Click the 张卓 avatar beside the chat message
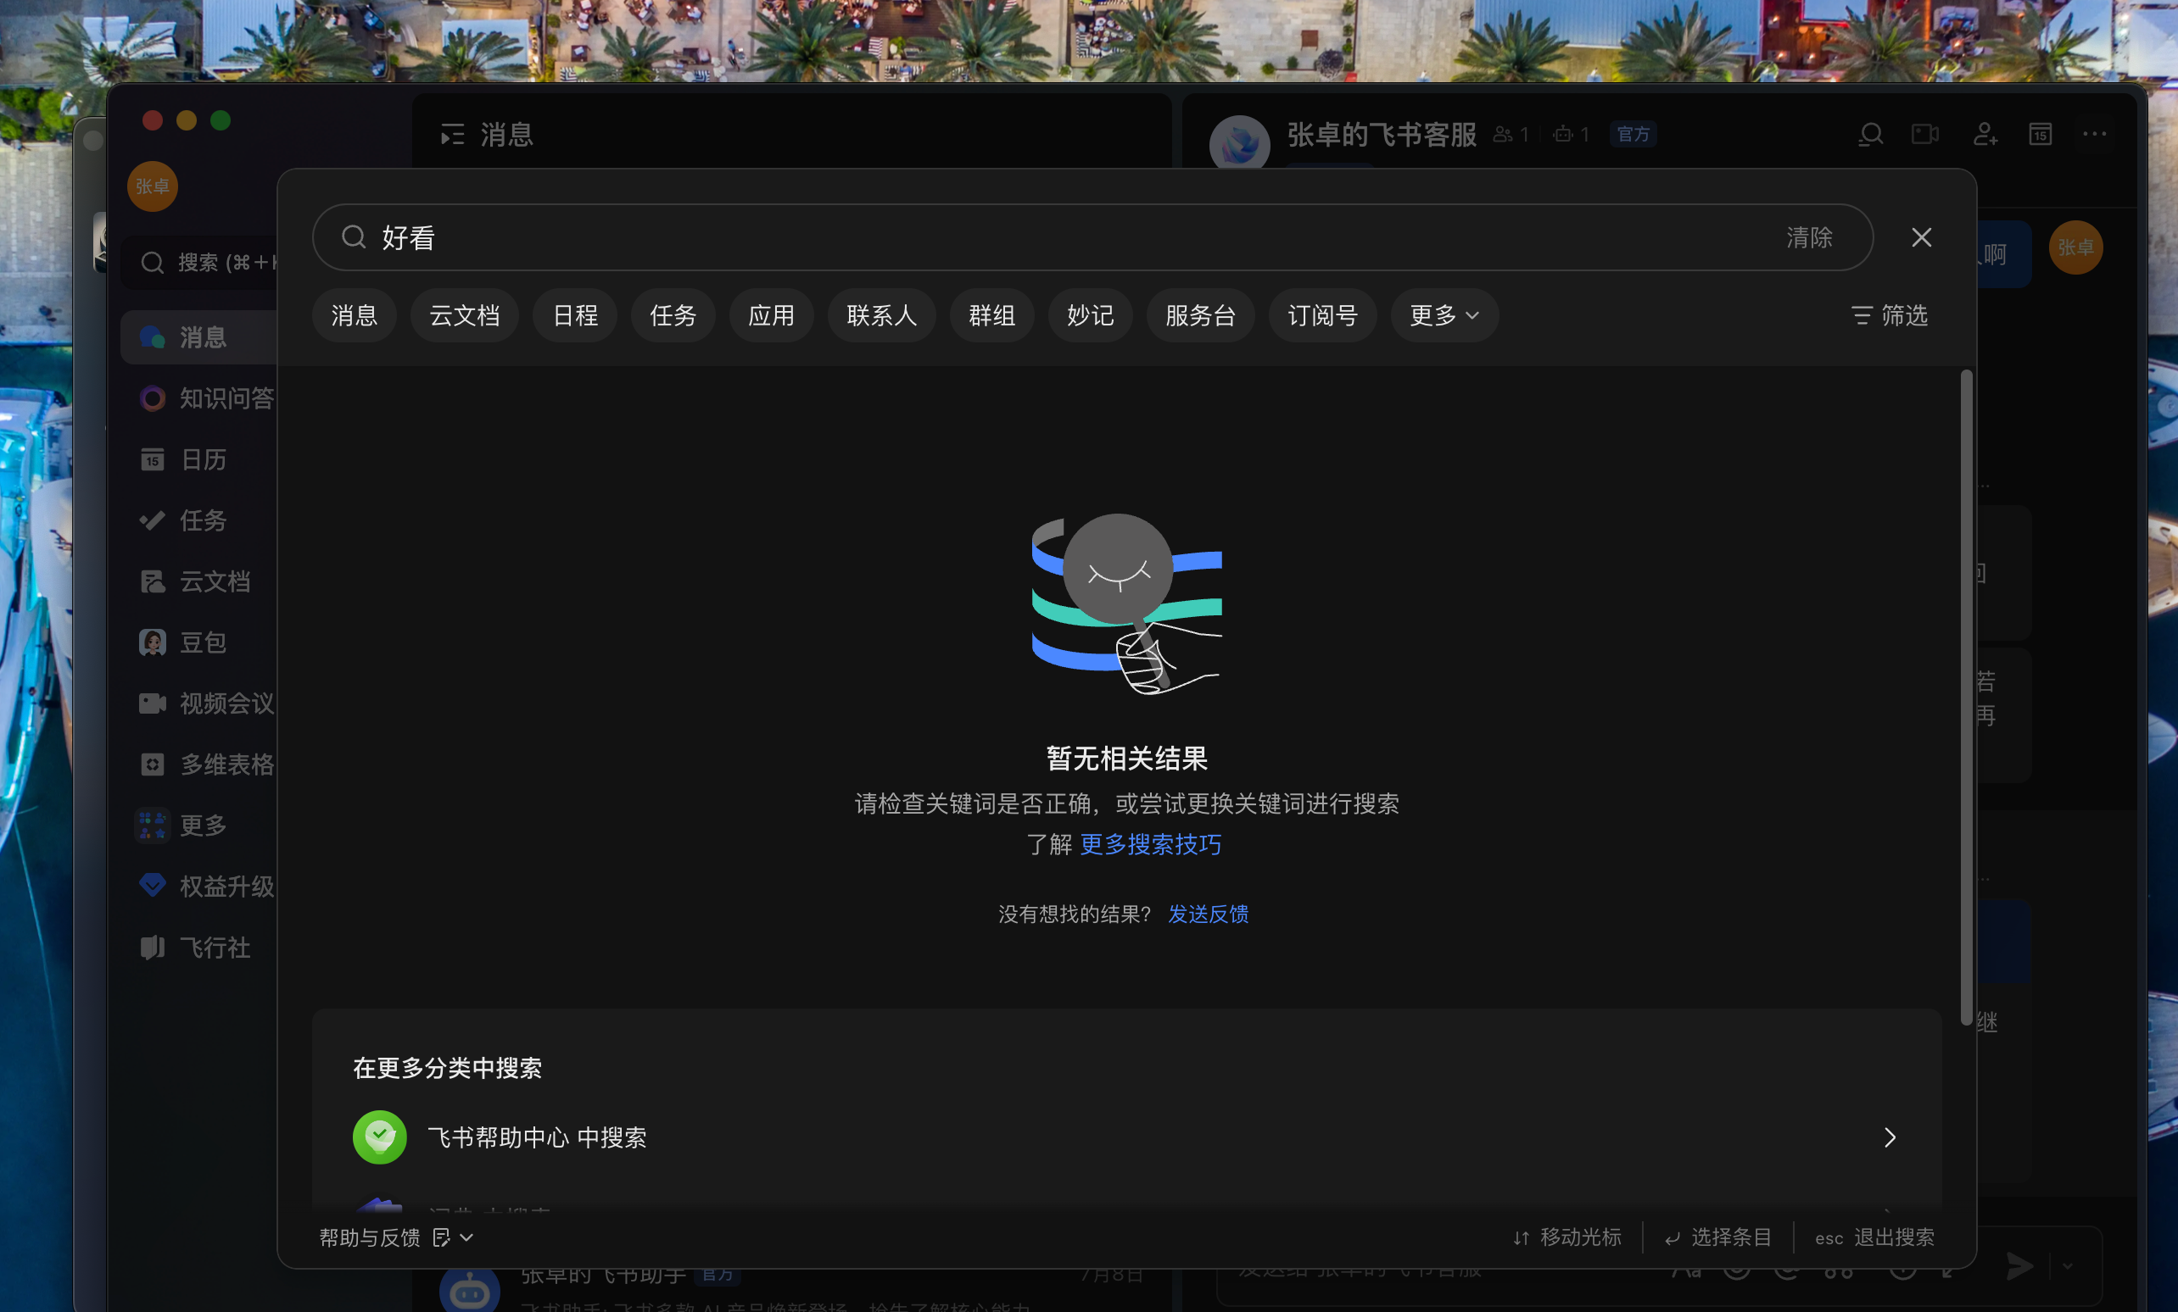The width and height of the screenshot is (2178, 1312). pos(2075,247)
